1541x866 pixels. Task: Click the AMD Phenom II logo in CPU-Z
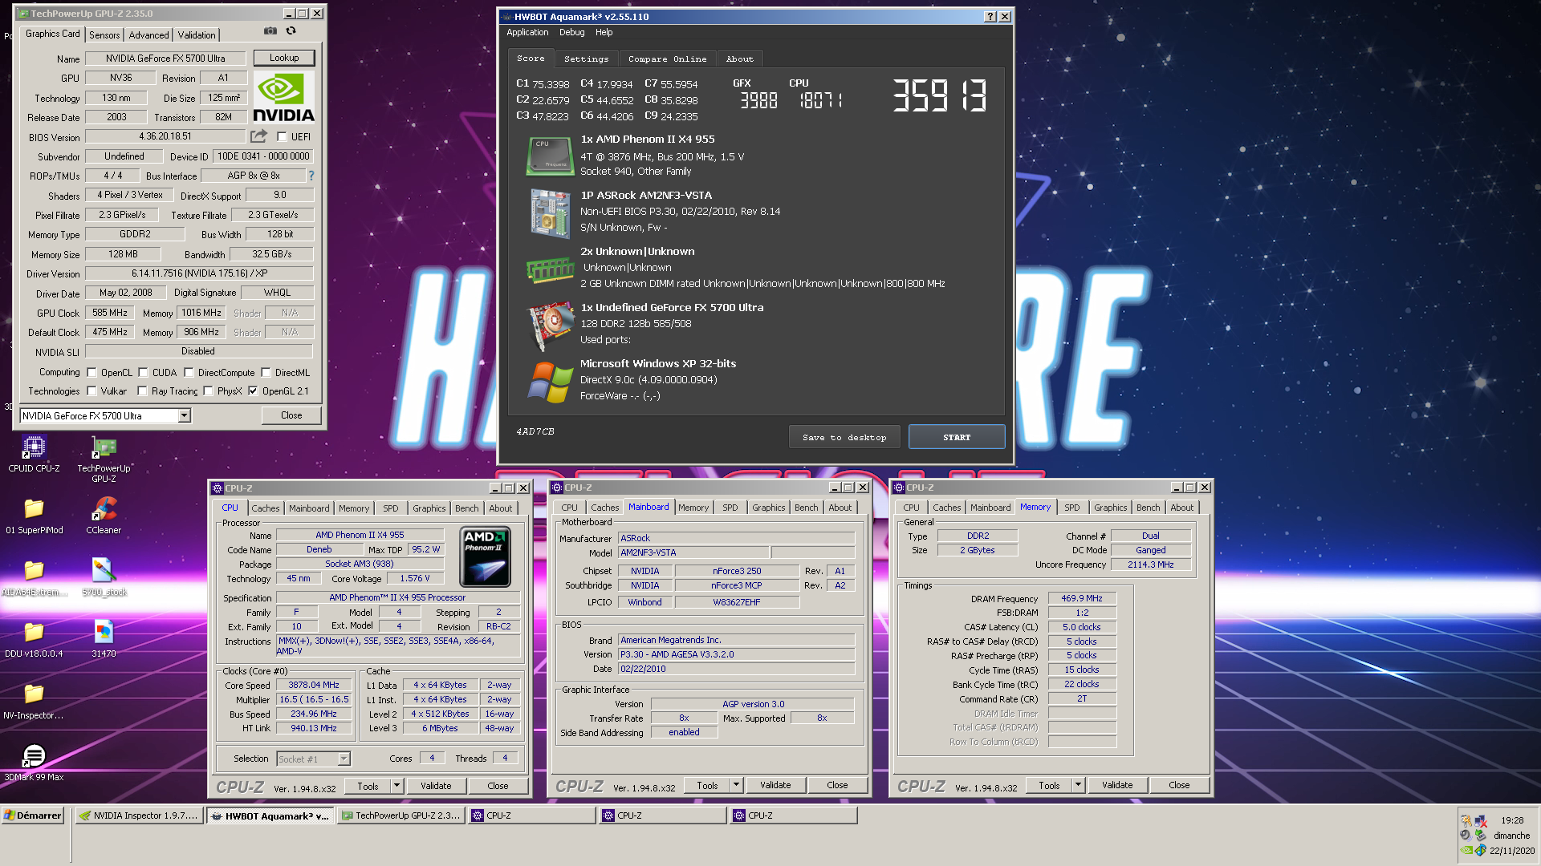485,556
